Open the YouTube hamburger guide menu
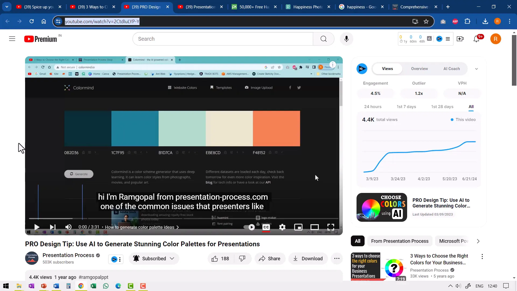The width and height of the screenshot is (517, 291). [12, 39]
